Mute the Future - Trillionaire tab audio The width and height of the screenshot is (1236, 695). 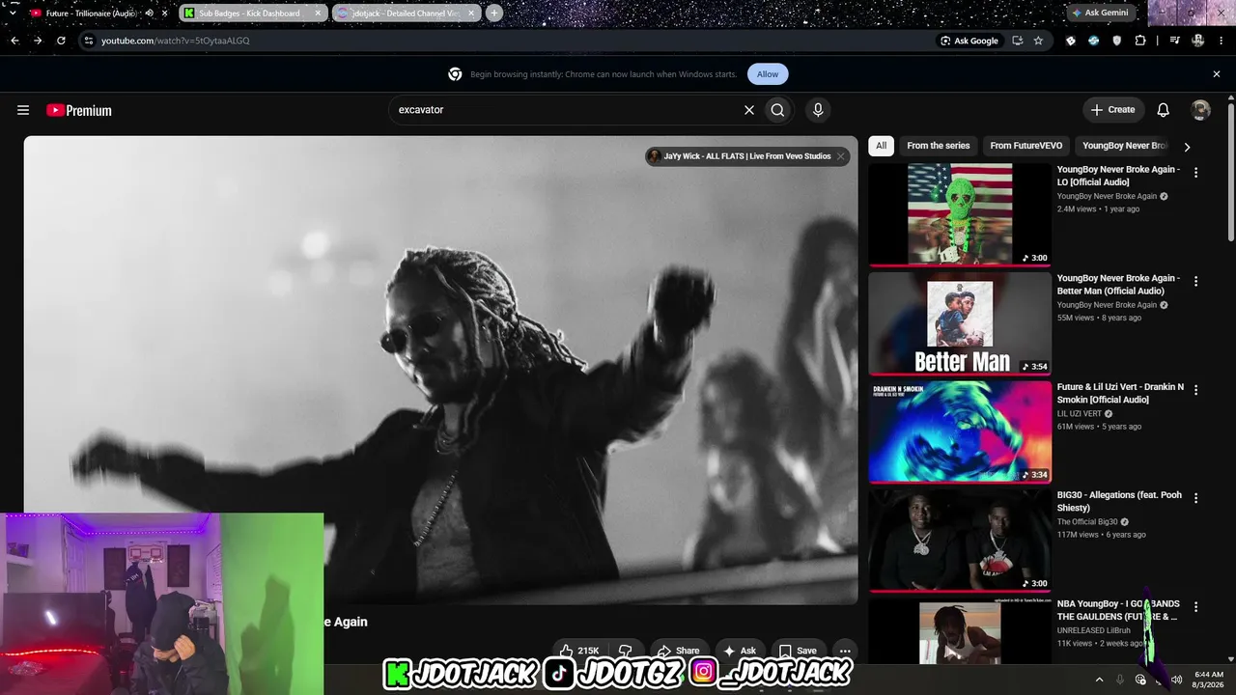coord(149,14)
